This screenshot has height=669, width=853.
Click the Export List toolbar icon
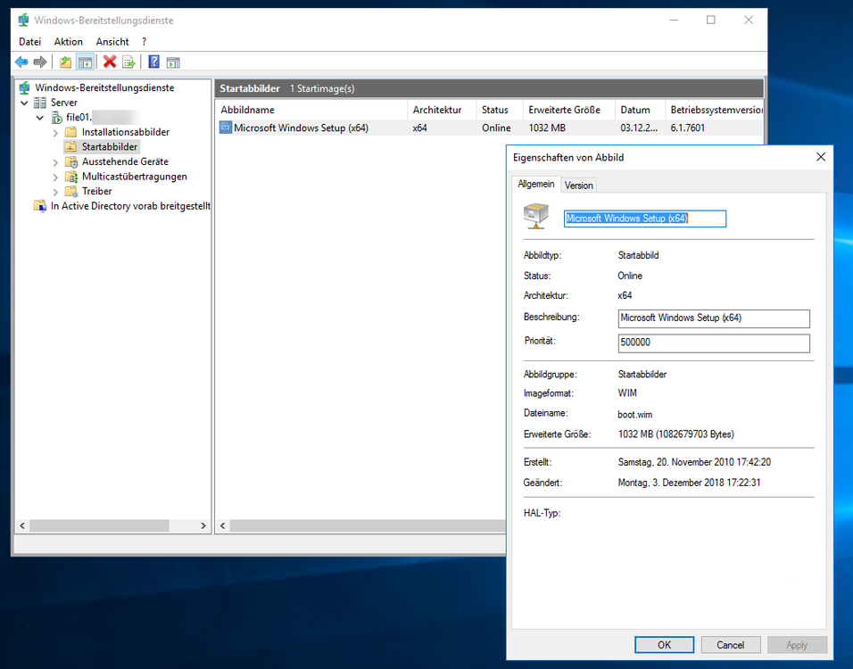[x=129, y=62]
